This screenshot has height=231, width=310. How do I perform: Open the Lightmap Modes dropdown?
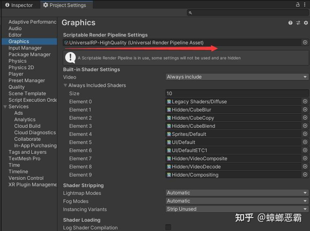coord(237,193)
